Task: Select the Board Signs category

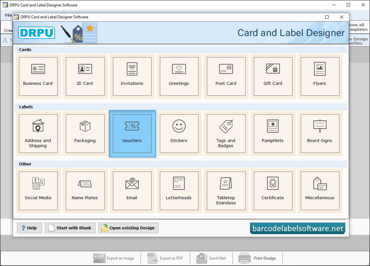Action: pos(320,134)
